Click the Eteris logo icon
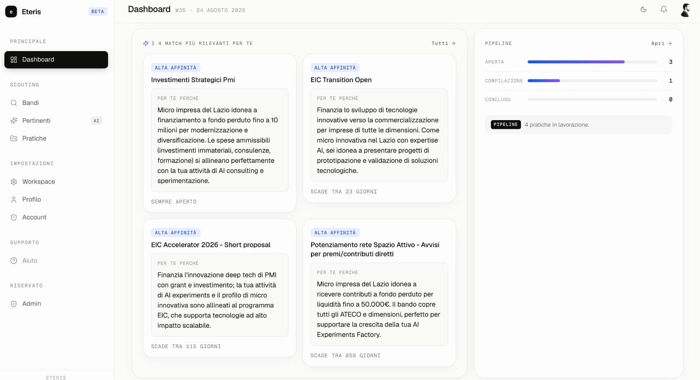The height and width of the screenshot is (380, 700). [x=11, y=12]
